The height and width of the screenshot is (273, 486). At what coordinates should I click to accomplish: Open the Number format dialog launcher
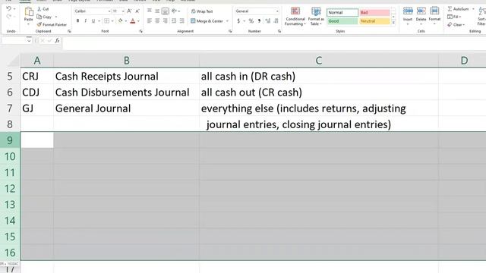point(279,31)
